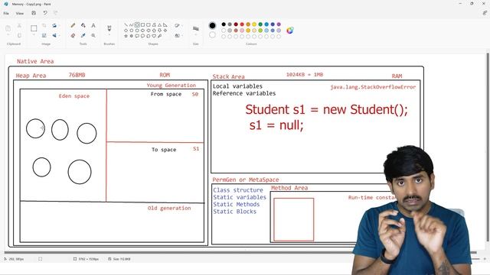Choose the dark red colour swatch
The height and width of the screenshot is (275, 490).
(x=236, y=24)
